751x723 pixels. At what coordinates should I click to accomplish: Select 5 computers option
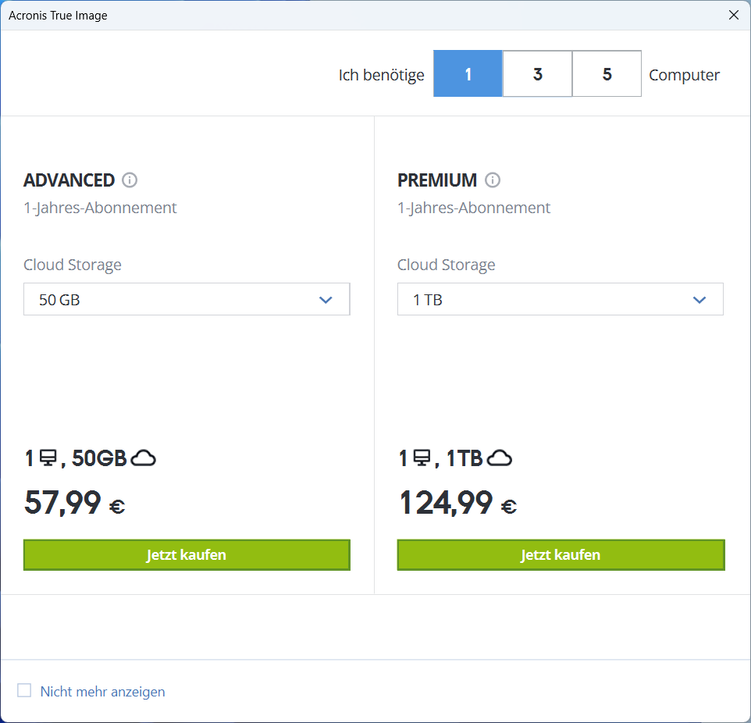click(607, 74)
